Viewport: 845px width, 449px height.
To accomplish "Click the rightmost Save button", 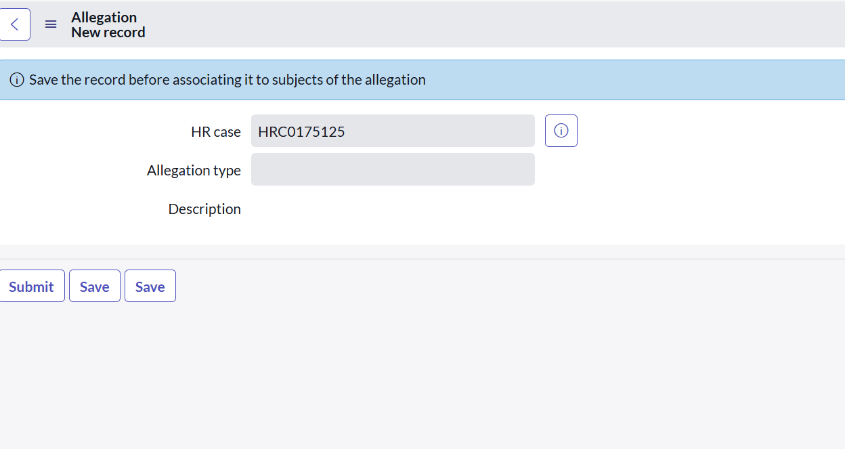I will click(150, 286).
